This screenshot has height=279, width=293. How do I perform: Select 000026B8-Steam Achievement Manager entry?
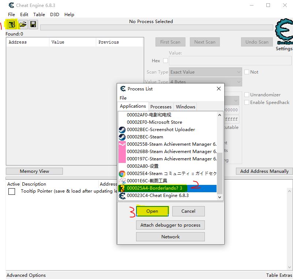168,152
